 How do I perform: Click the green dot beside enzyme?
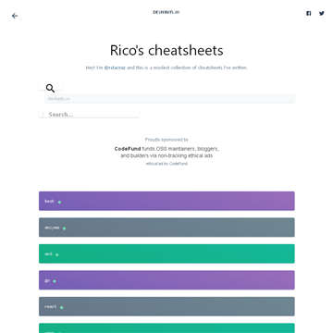(64, 228)
